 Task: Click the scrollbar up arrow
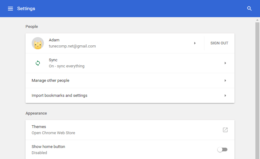[x=257, y=20]
